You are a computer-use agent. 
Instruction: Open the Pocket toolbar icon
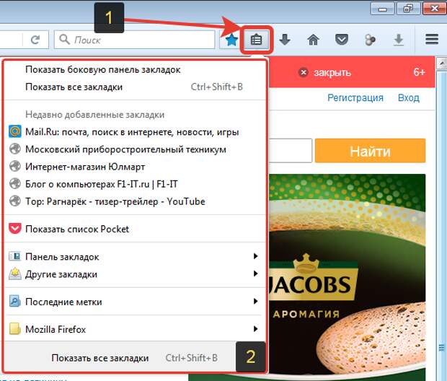342,40
